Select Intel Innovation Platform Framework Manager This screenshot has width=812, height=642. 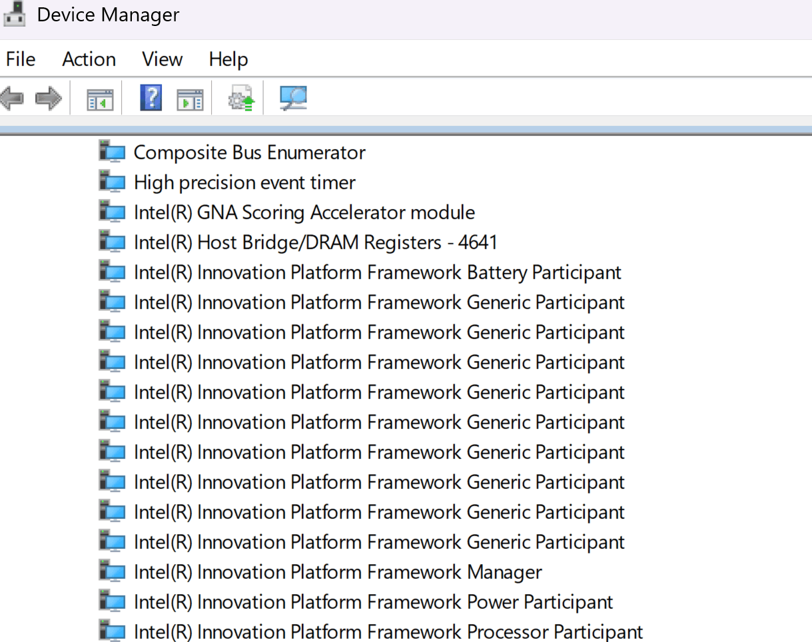tap(338, 572)
